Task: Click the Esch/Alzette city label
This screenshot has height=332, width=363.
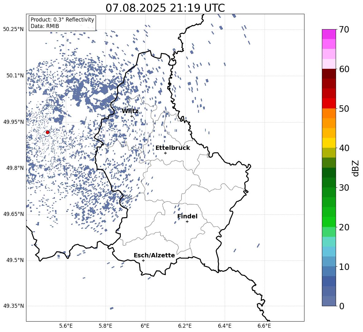Action: pos(154,255)
